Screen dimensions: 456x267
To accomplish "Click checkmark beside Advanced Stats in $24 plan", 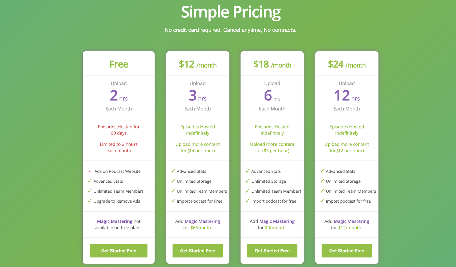I will tap(322, 171).
